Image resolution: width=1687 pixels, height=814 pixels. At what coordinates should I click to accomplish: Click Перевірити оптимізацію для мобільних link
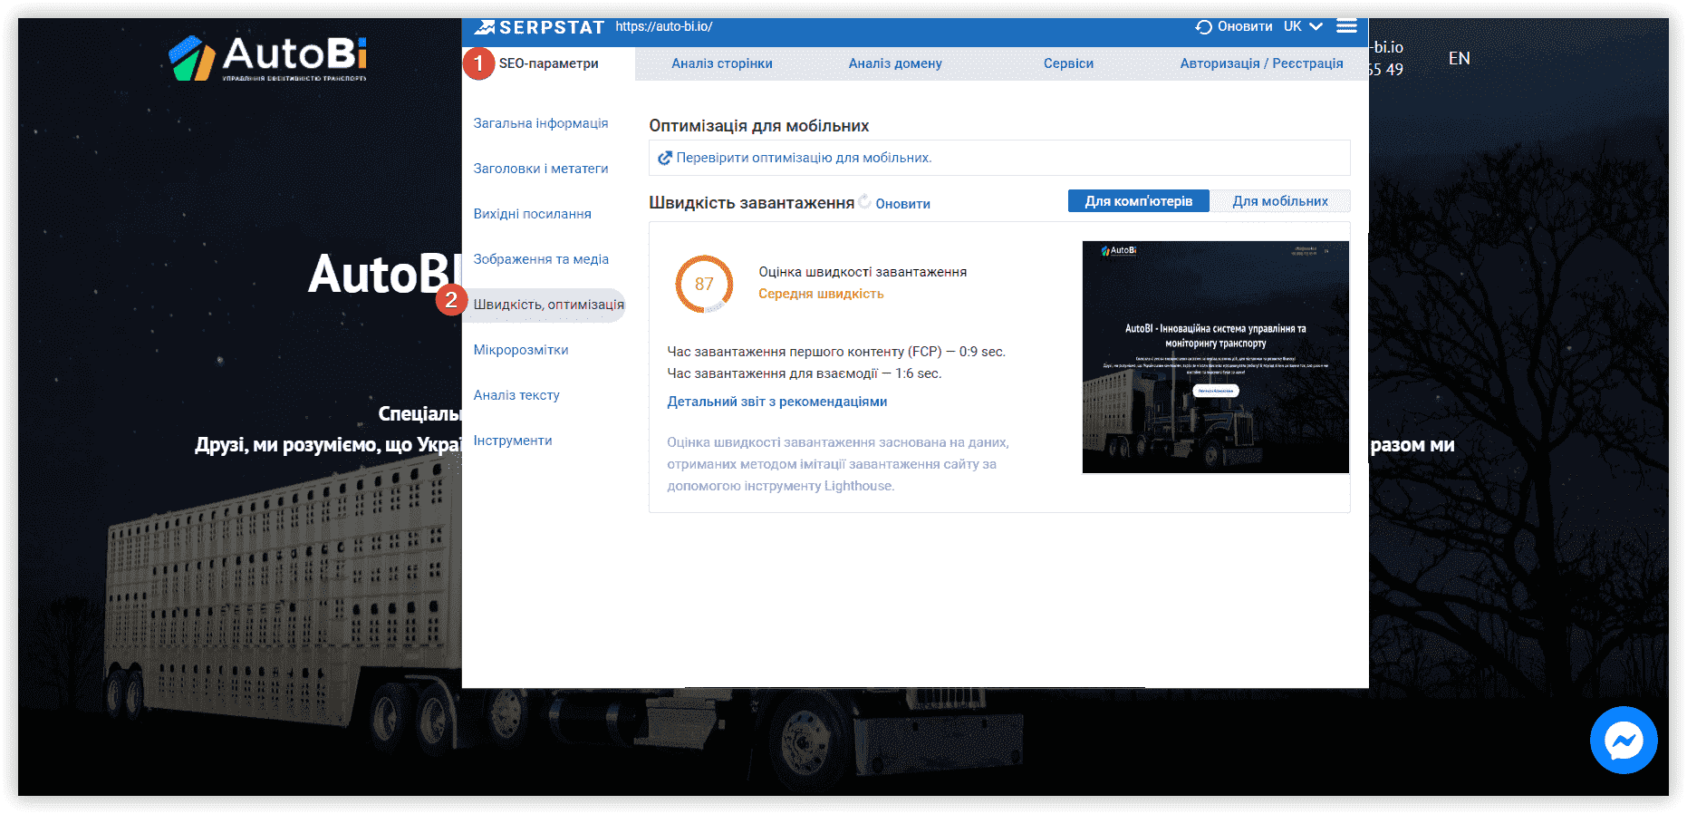tap(804, 158)
